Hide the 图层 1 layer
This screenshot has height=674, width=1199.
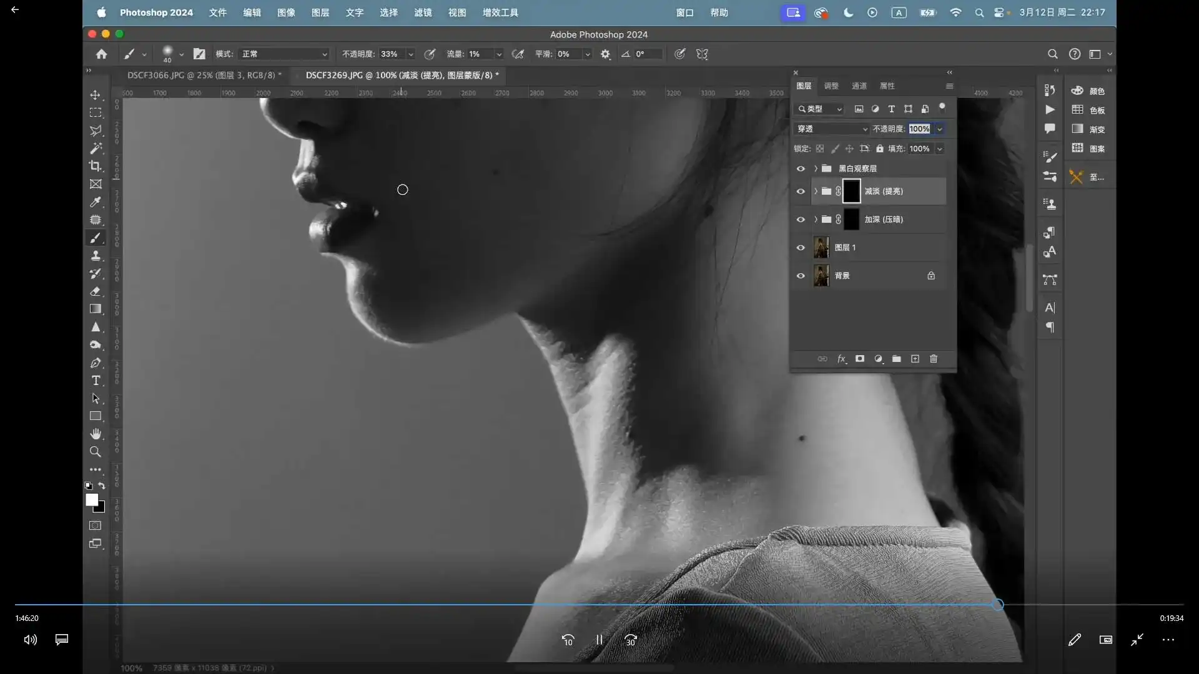pyautogui.click(x=801, y=248)
